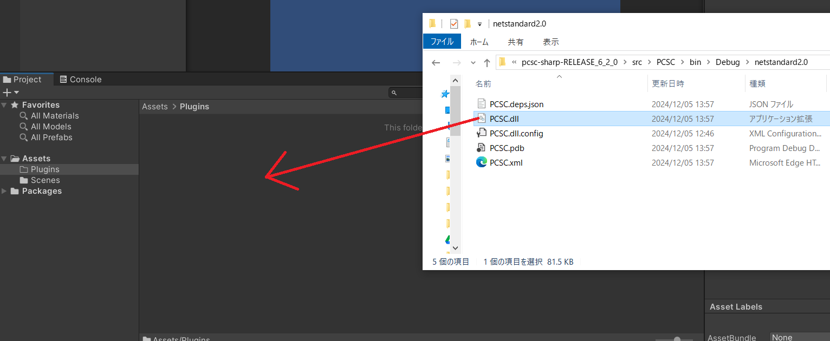Collapse the Favorites section

(4, 105)
